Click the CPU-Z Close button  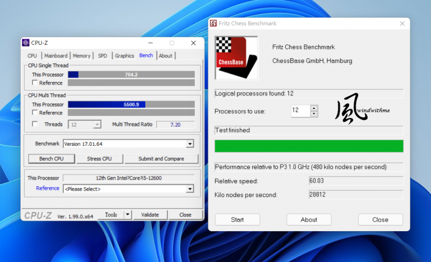[x=186, y=215]
